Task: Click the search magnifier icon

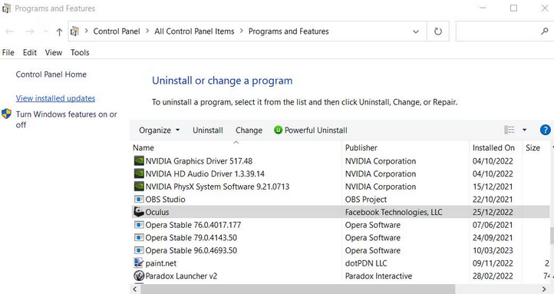Action: [x=545, y=31]
